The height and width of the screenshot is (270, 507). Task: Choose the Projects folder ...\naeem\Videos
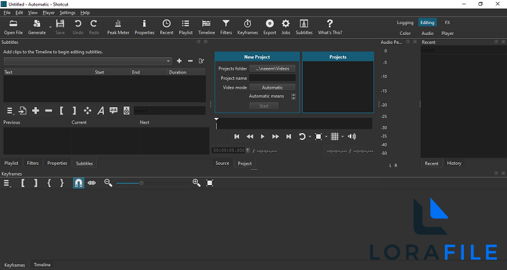(273, 68)
